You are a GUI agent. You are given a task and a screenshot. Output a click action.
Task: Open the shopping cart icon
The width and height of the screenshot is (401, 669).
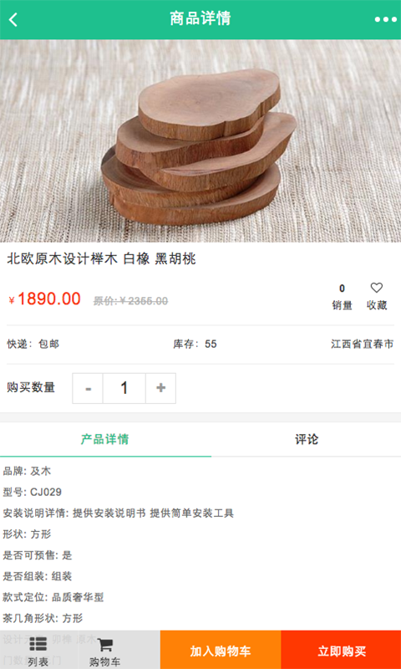tap(104, 644)
